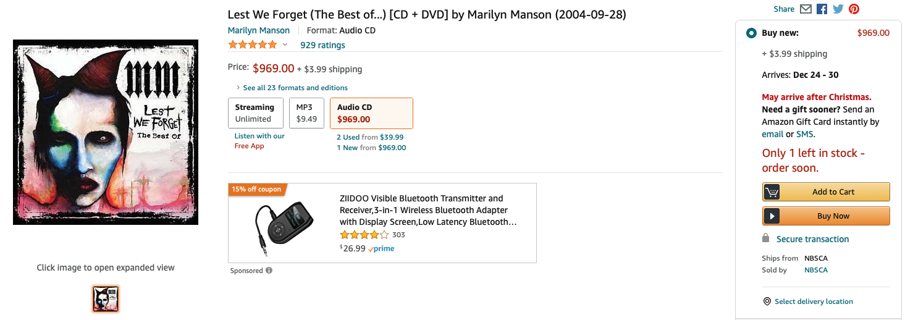Expand the star ratings breakdown arrow
The width and height of the screenshot is (913, 320).
[285, 45]
